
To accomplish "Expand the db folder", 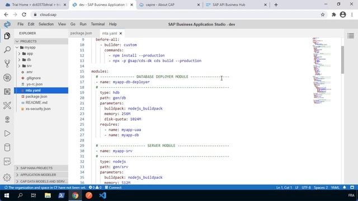I will [20, 60].
